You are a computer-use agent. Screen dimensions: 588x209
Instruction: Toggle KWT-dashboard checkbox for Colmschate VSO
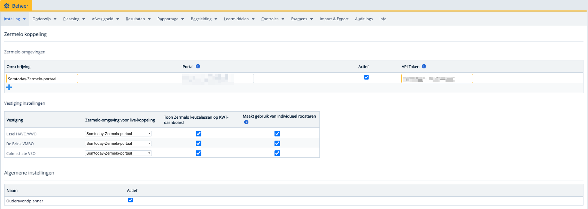[199, 153]
